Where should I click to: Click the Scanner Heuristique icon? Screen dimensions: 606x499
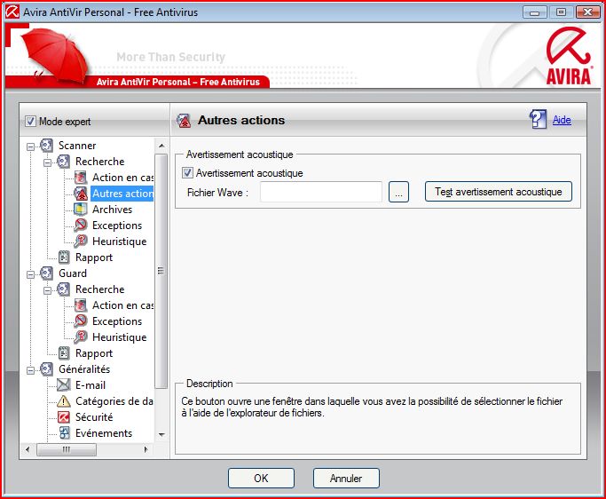click(81, 242)
